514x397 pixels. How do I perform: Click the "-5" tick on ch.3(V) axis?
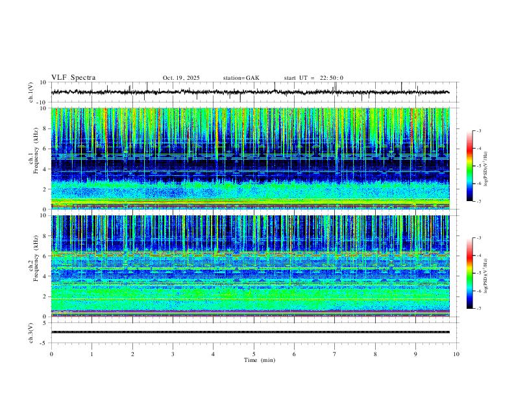[44, 343]
